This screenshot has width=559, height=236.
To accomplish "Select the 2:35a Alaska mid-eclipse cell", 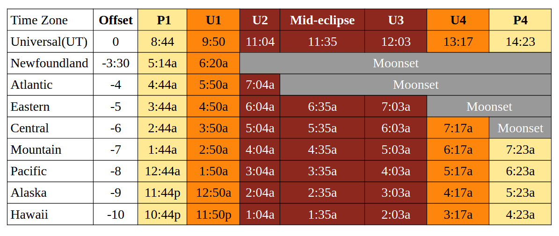I will pyautogui.click(x=322, y=193).
